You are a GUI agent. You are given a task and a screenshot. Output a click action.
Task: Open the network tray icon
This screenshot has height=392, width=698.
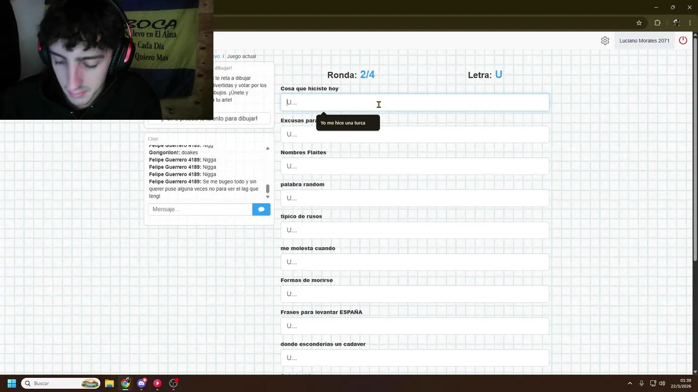pyautogui.click(x=653, y=383)
